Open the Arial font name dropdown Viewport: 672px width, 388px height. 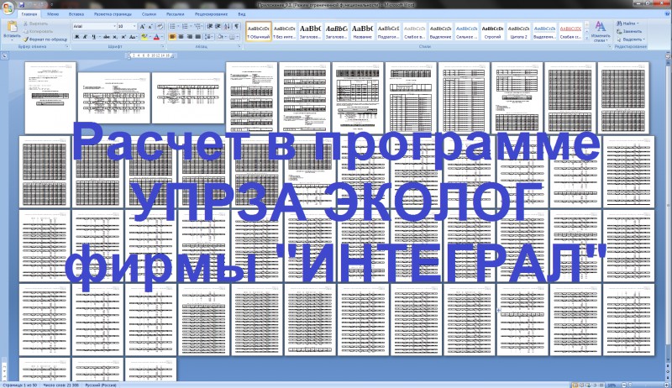114,27
